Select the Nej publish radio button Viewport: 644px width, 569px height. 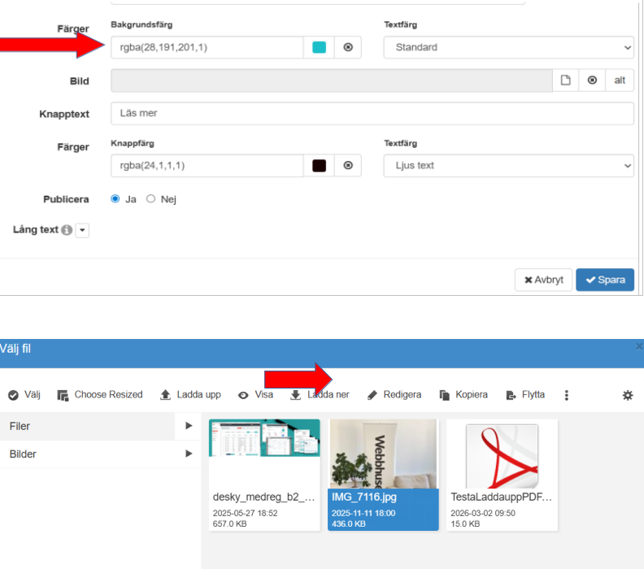150,199
